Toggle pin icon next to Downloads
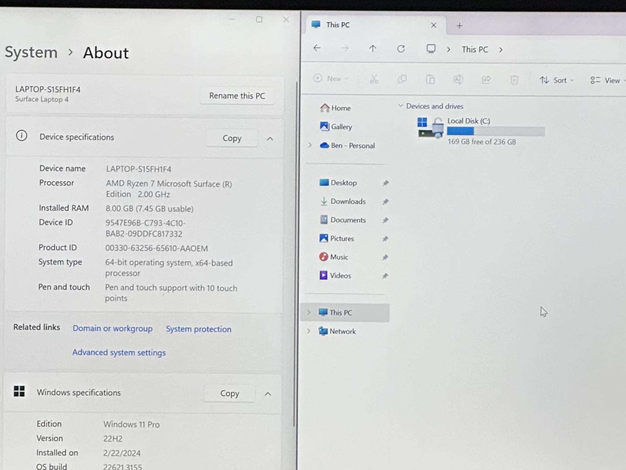The image size is (626, 470). 385,202
